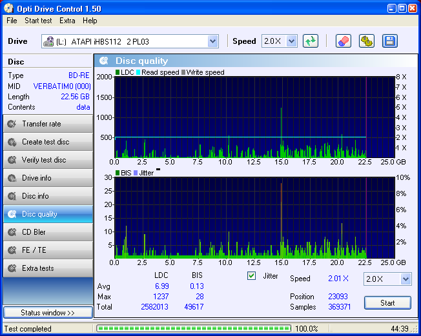Click the MID value VERBATIM0 (000)
Image resolution: width=421 pixels, height=336 pixels.
coord(62,86)
